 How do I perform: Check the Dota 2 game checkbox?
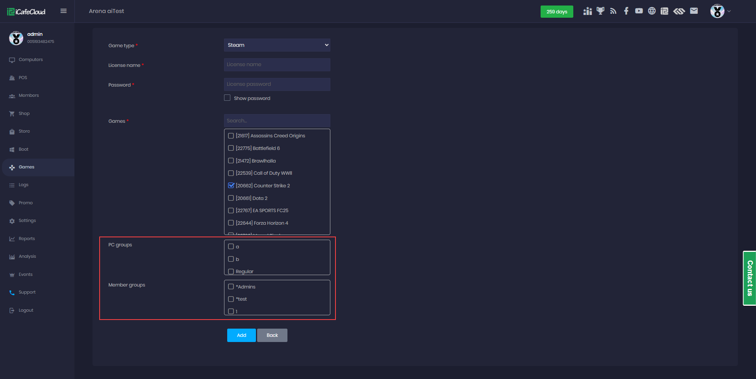coord(231,198)
